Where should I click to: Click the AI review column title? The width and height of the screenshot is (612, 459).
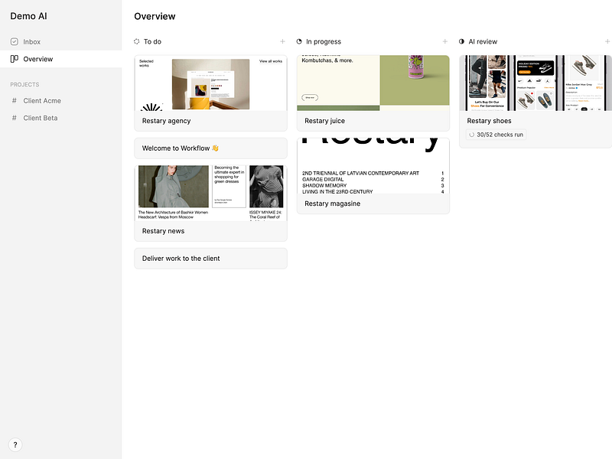[x=483, y=41]
